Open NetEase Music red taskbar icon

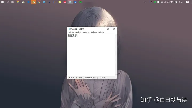coord(65,2)
